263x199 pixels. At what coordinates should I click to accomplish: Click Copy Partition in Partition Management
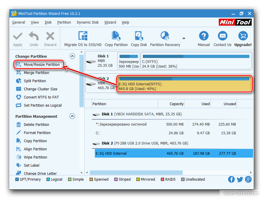point(35,141)
